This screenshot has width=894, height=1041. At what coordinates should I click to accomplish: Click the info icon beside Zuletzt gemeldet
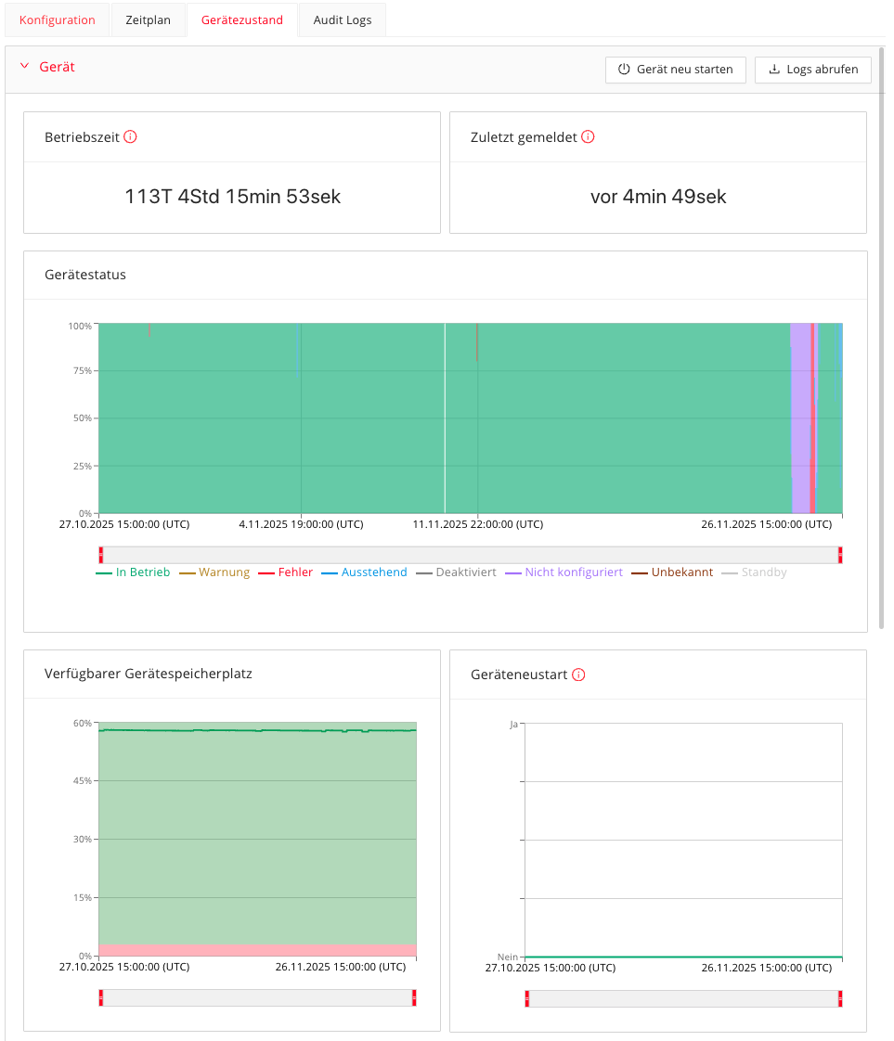pyautogui.click(x=588, y=136)
